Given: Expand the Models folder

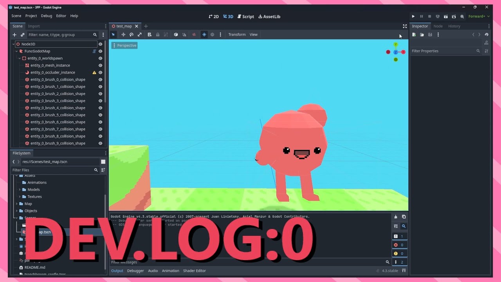Looking at the screenshot, I should click(x=20, y=190).
